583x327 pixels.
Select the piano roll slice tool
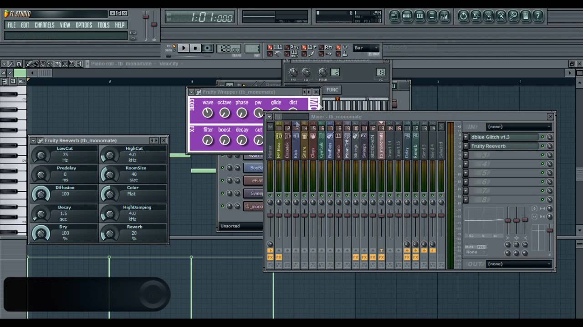58,64
